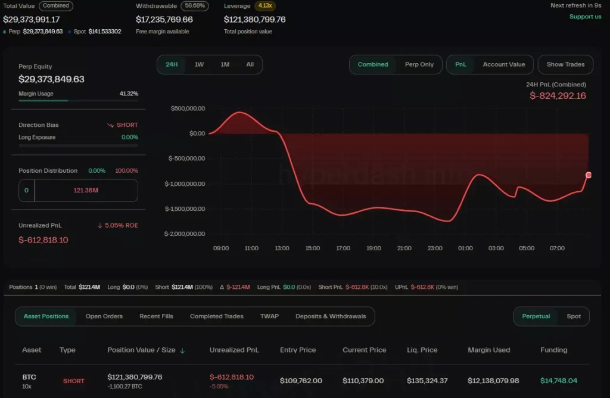610x398 pixels.
Task: Click the Show Trades button
Action: pos(565,64)
